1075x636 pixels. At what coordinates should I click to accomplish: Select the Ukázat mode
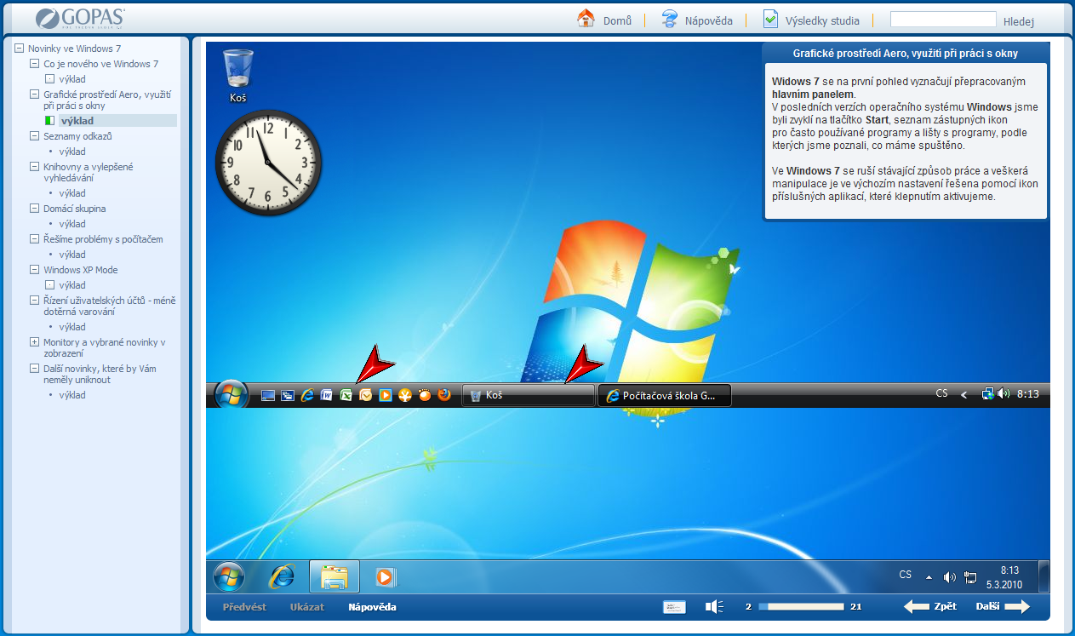point(307,607)
